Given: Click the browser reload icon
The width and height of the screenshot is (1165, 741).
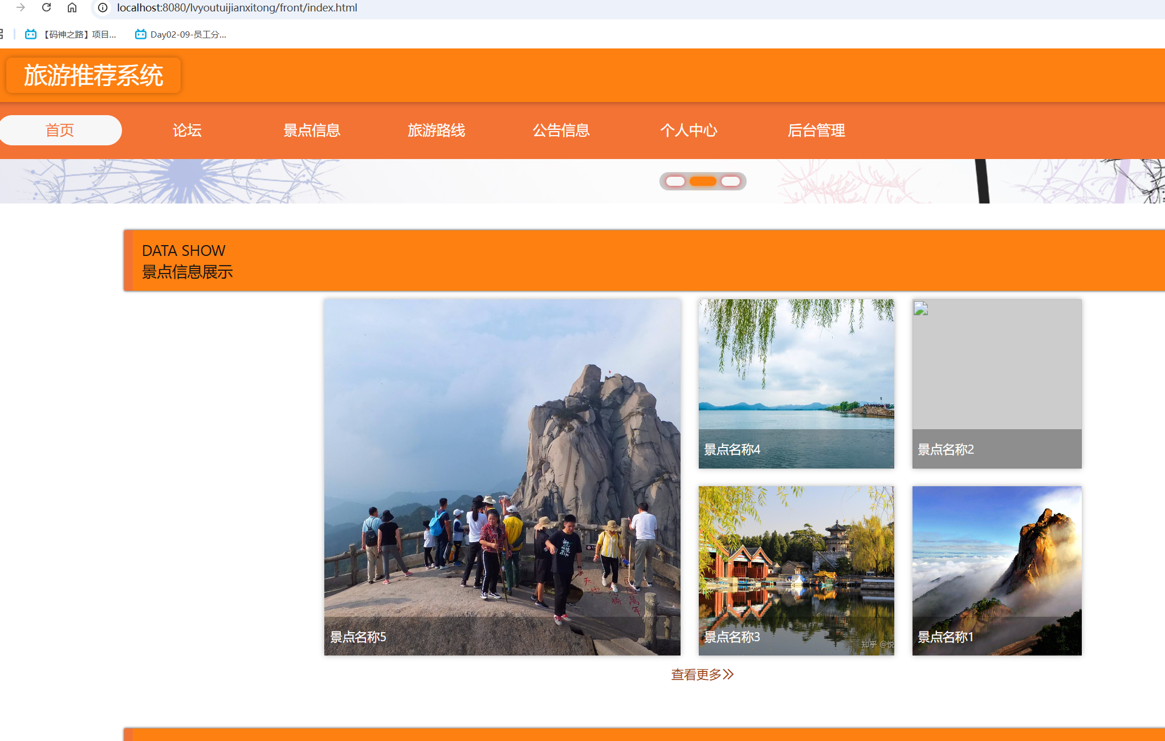Looking at the screenshot, I should click(x=47, y=7).
